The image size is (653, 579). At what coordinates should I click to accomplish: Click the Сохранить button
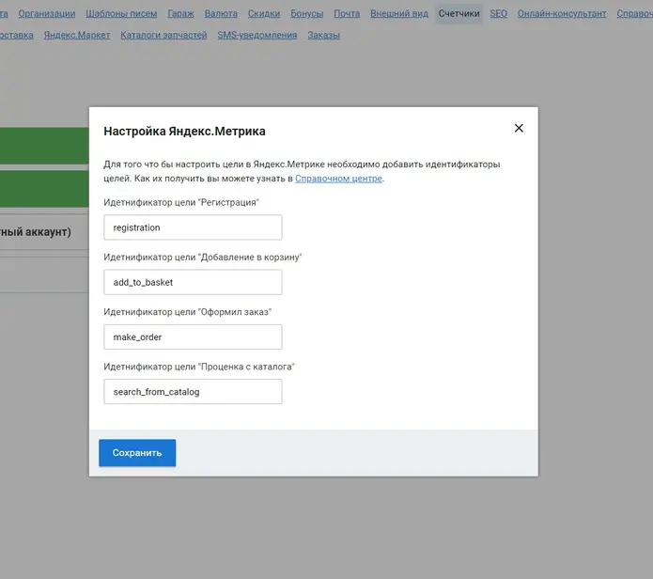click(x=137, y=453)
